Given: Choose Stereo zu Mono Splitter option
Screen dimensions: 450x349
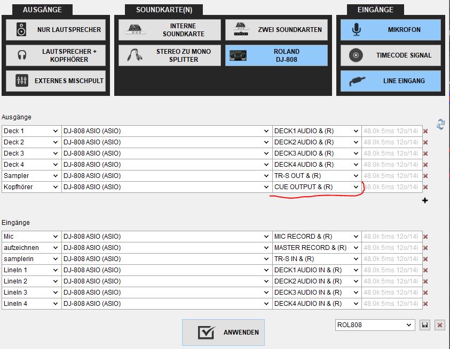Looking at the screenshot, I should pyautogui.click(x=170, y=55).
